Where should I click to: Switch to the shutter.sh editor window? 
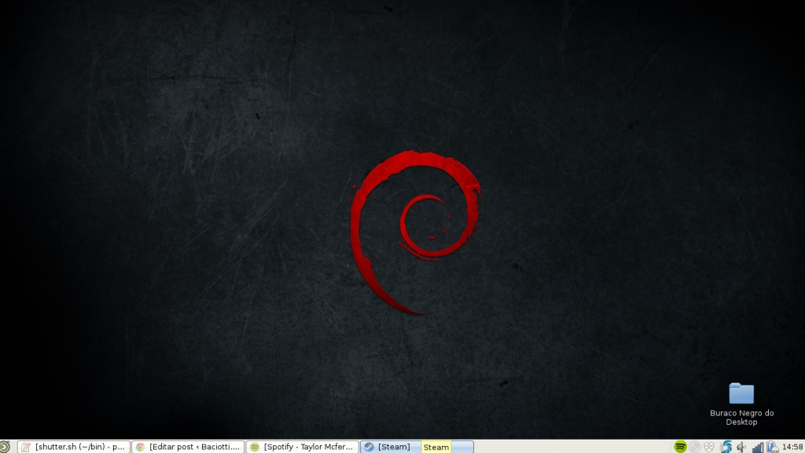click(x=74, y=447)
